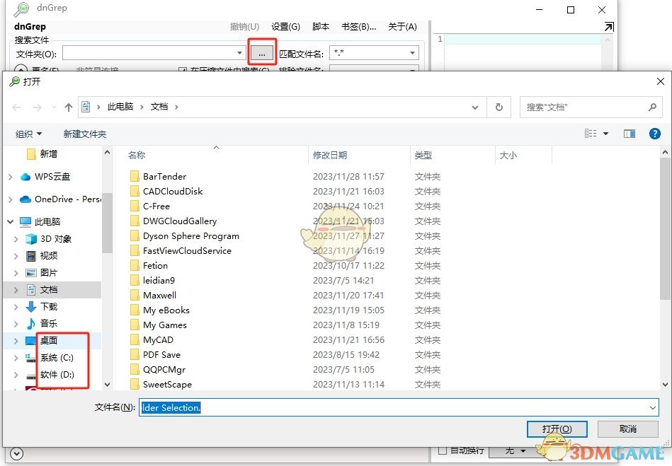Click the up-one-level arrow icon
Screen dimensions: 672x466
pos(68,107)
